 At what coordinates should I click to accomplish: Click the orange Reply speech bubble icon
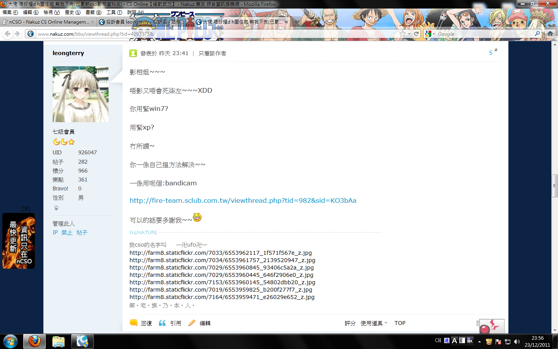coord(134,323)
